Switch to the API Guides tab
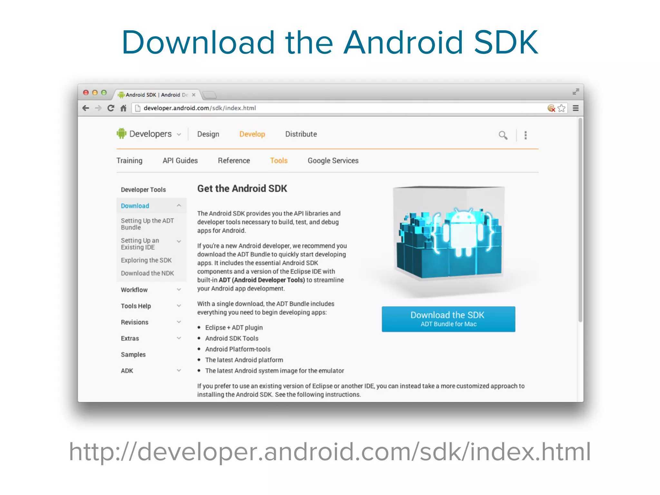 point(180,160)
